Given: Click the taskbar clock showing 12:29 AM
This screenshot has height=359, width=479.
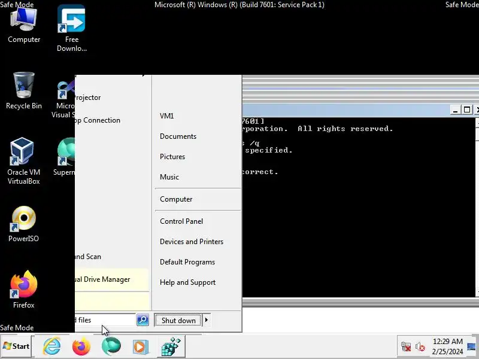Looking at the screenshot, I should [447, 346].
